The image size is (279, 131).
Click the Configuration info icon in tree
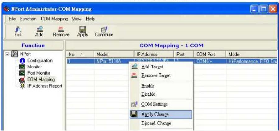[23, 61]
